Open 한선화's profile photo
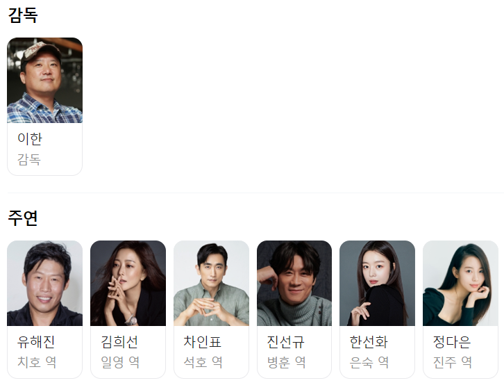504x383 pixels. [378, 283]
